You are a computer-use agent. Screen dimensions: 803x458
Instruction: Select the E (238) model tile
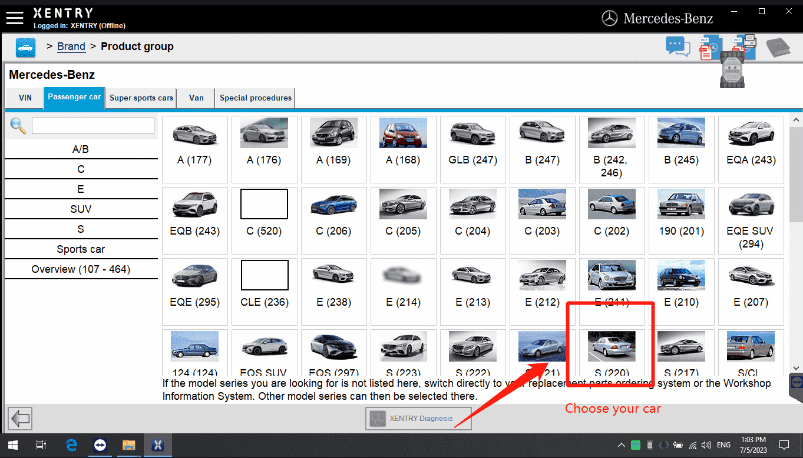(333, 292)
